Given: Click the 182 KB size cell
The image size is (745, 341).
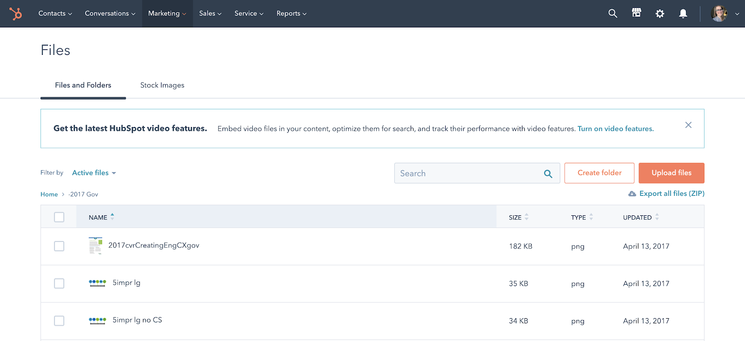Looking at the screenshot, I should (x=521, y=246).
